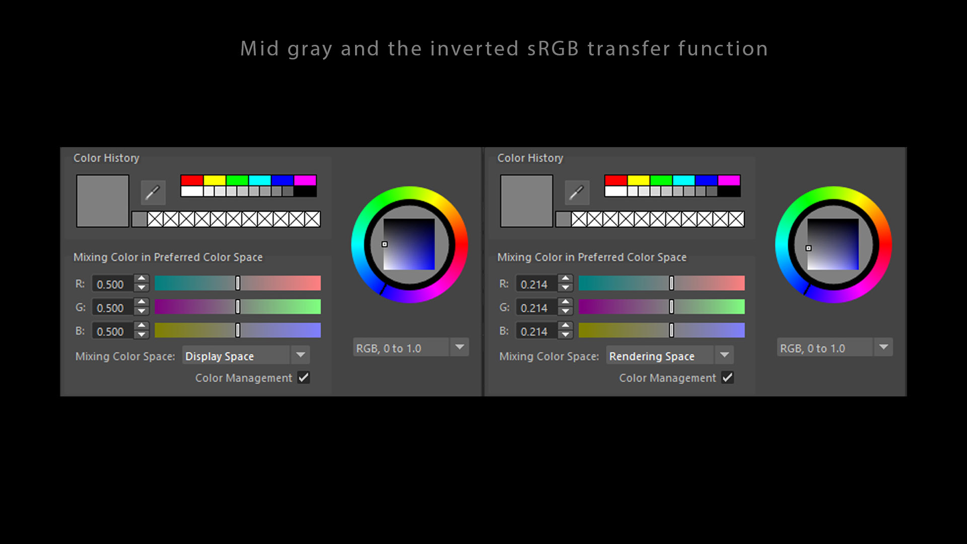
Task: Increase G value 0.500 with up arrow
Action: (142, 302)
